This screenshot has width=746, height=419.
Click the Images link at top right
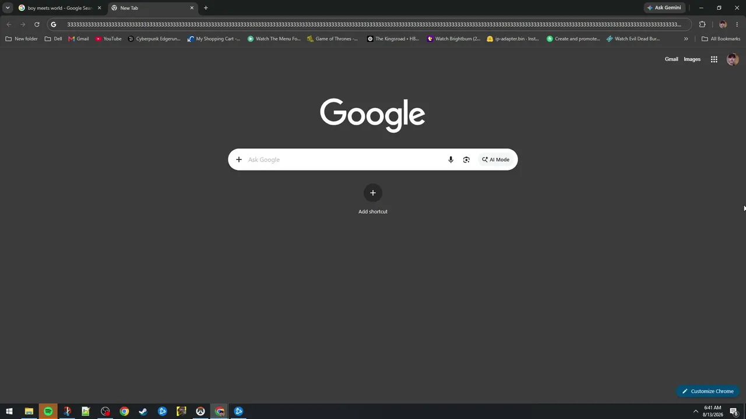(692, 59)
